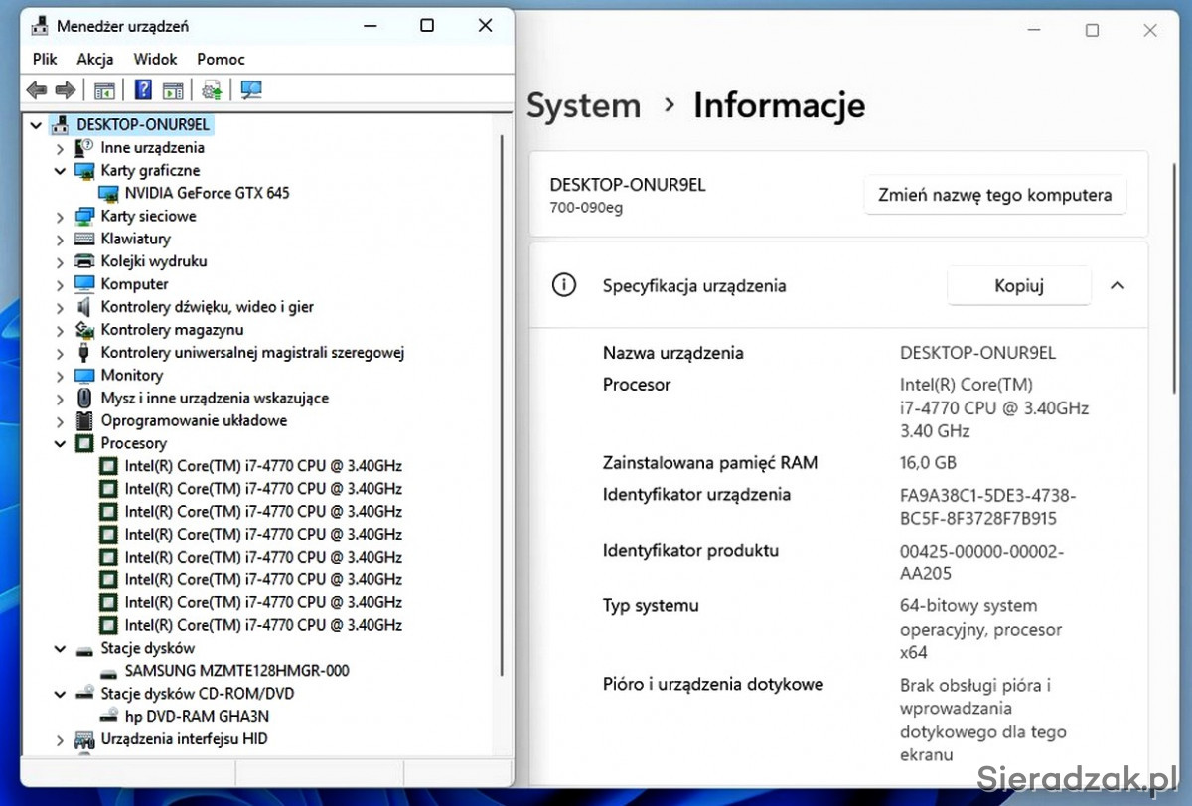Select Mysz i inne urządzenia wskazujące
This screenshot has height=806, width=1192.
[215, 398]
